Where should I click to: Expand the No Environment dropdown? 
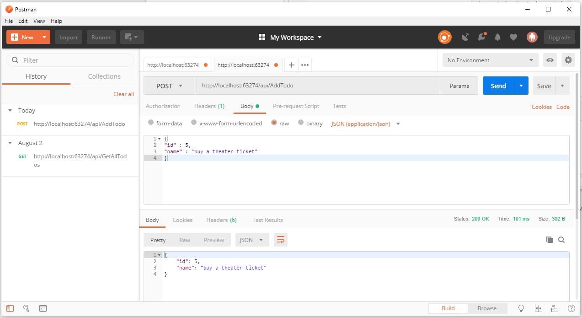(490, 60)
